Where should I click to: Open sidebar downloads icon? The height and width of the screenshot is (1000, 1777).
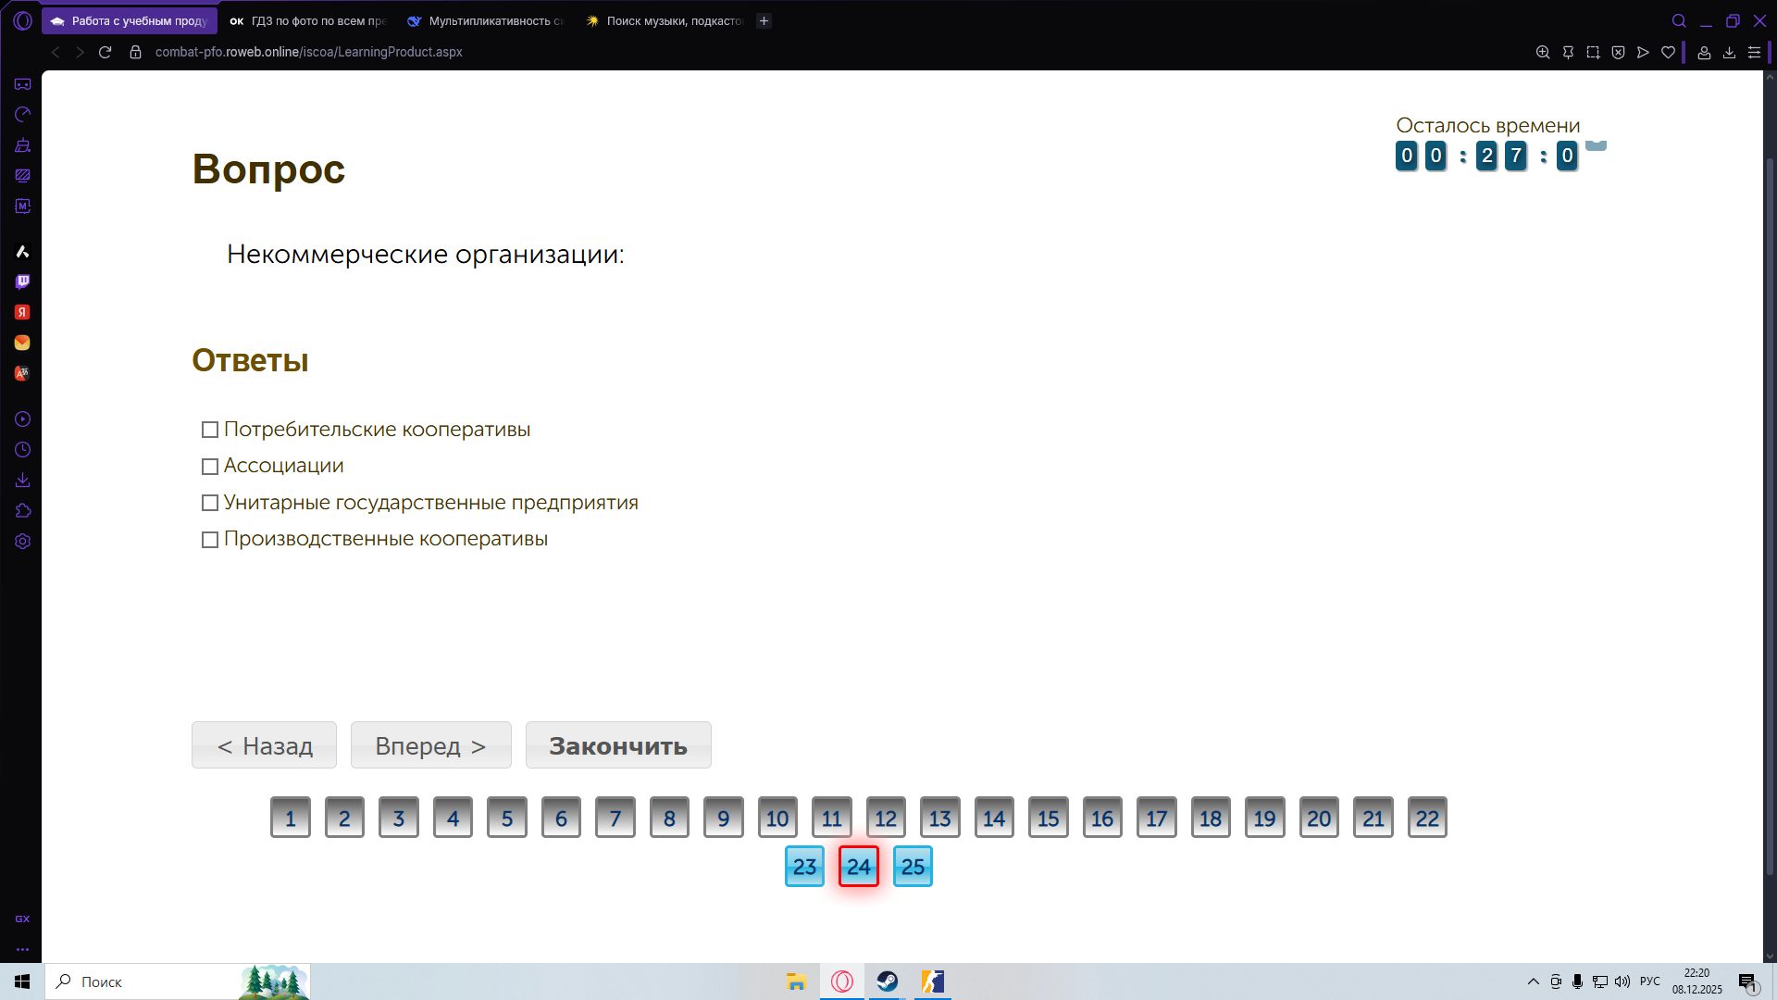click(23, 481)
